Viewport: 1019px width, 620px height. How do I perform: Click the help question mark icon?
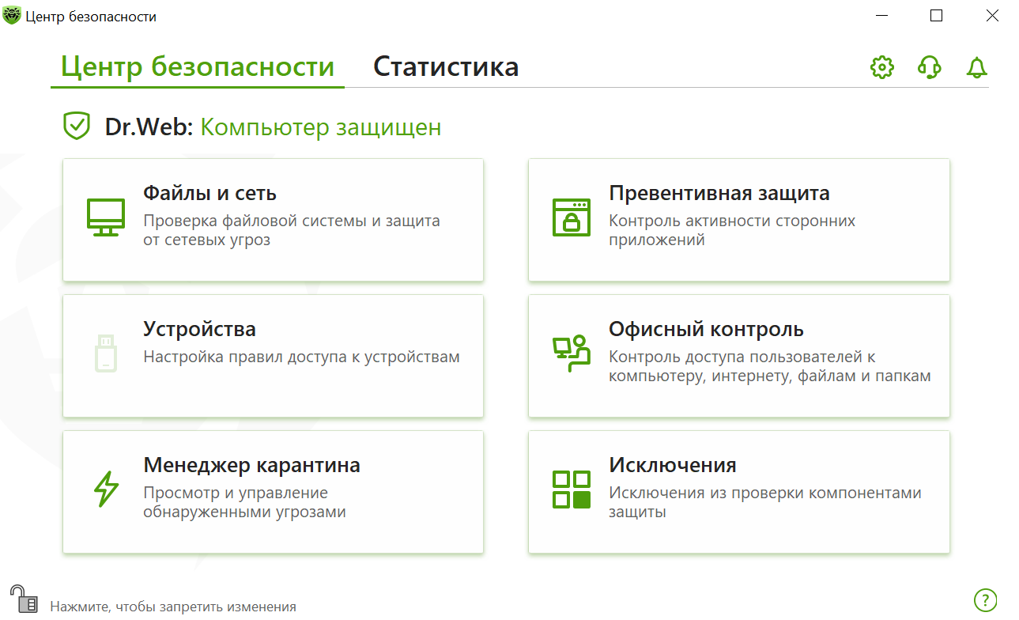(x=986, y=599)
